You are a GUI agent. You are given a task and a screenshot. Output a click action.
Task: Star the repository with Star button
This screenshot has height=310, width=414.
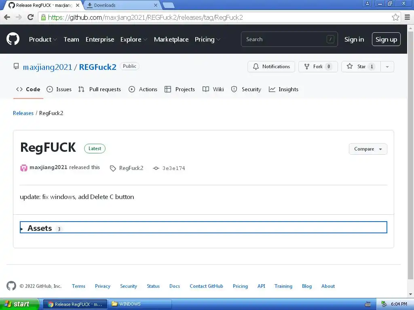[361, 67]
